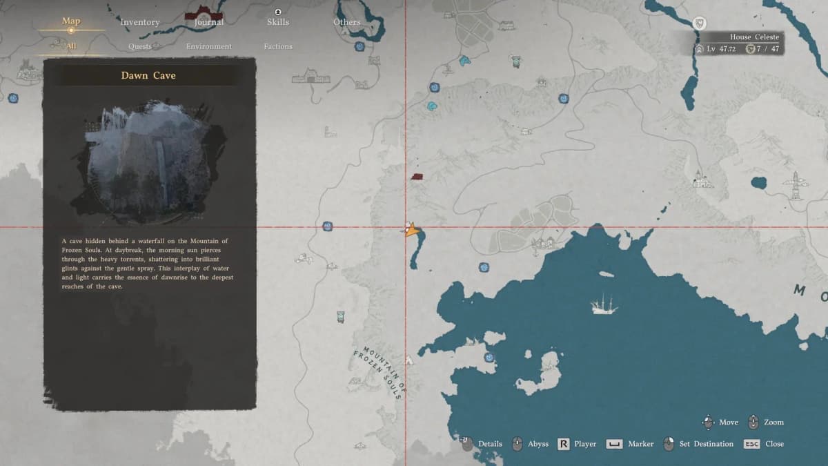Open the Inventory tab
This screenshot has height=466, width=828.
140,22
